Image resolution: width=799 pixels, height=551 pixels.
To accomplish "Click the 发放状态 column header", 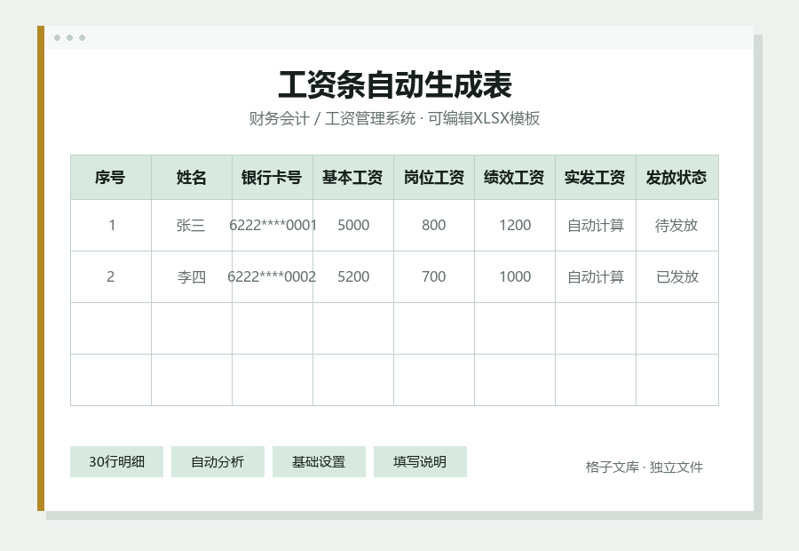I will (677, 178).
